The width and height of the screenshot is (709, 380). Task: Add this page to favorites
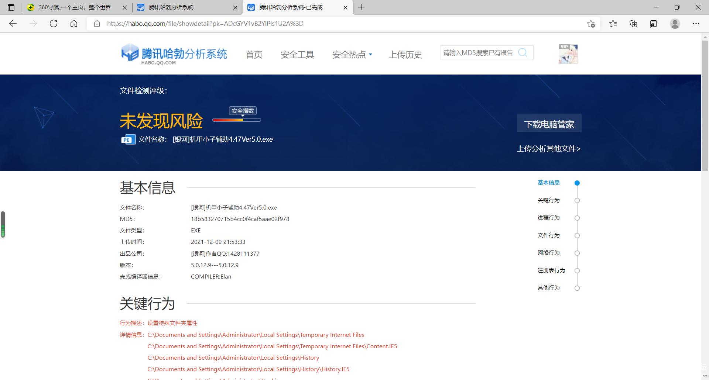[591, 24]
